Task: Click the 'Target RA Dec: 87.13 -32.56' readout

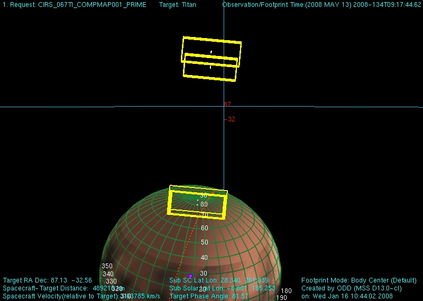Action: [47, 280]
